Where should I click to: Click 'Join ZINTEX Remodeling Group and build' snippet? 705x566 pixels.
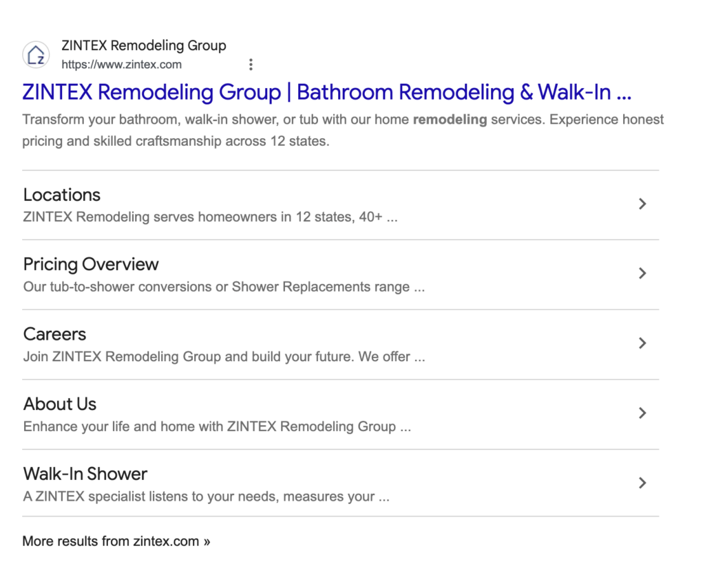coord(224,357)
